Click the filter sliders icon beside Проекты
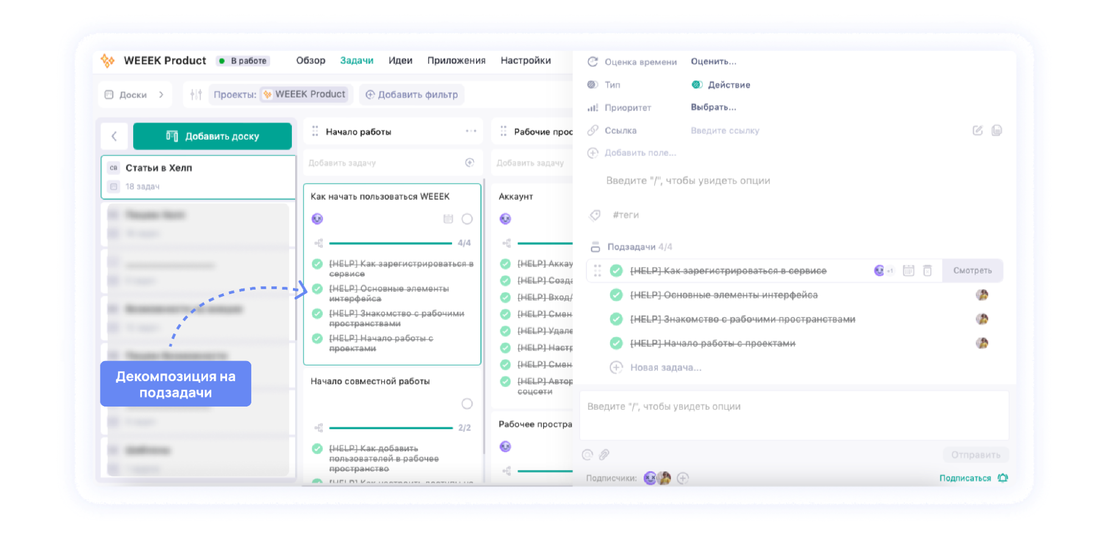Screen dimensions: 1109x538 pos(196,95)
